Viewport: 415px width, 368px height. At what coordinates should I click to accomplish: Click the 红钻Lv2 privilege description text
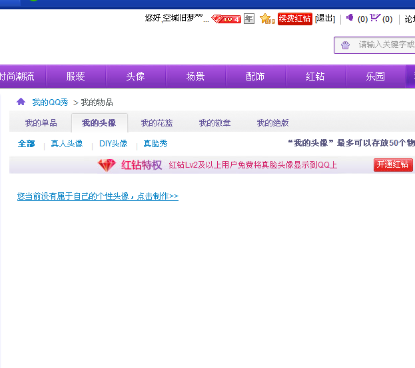(253, 165)
